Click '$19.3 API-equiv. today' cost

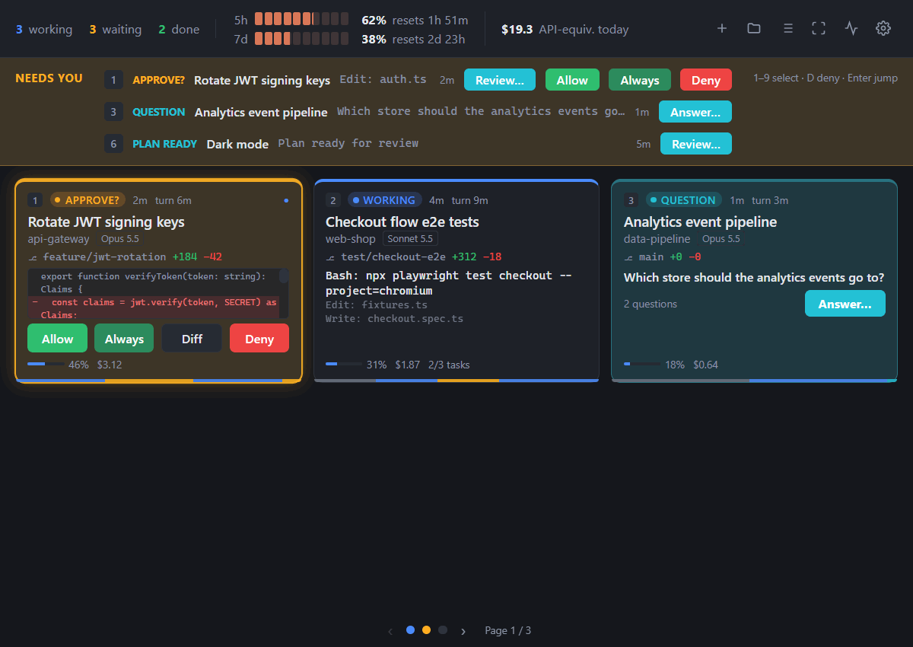coord(565,30)
